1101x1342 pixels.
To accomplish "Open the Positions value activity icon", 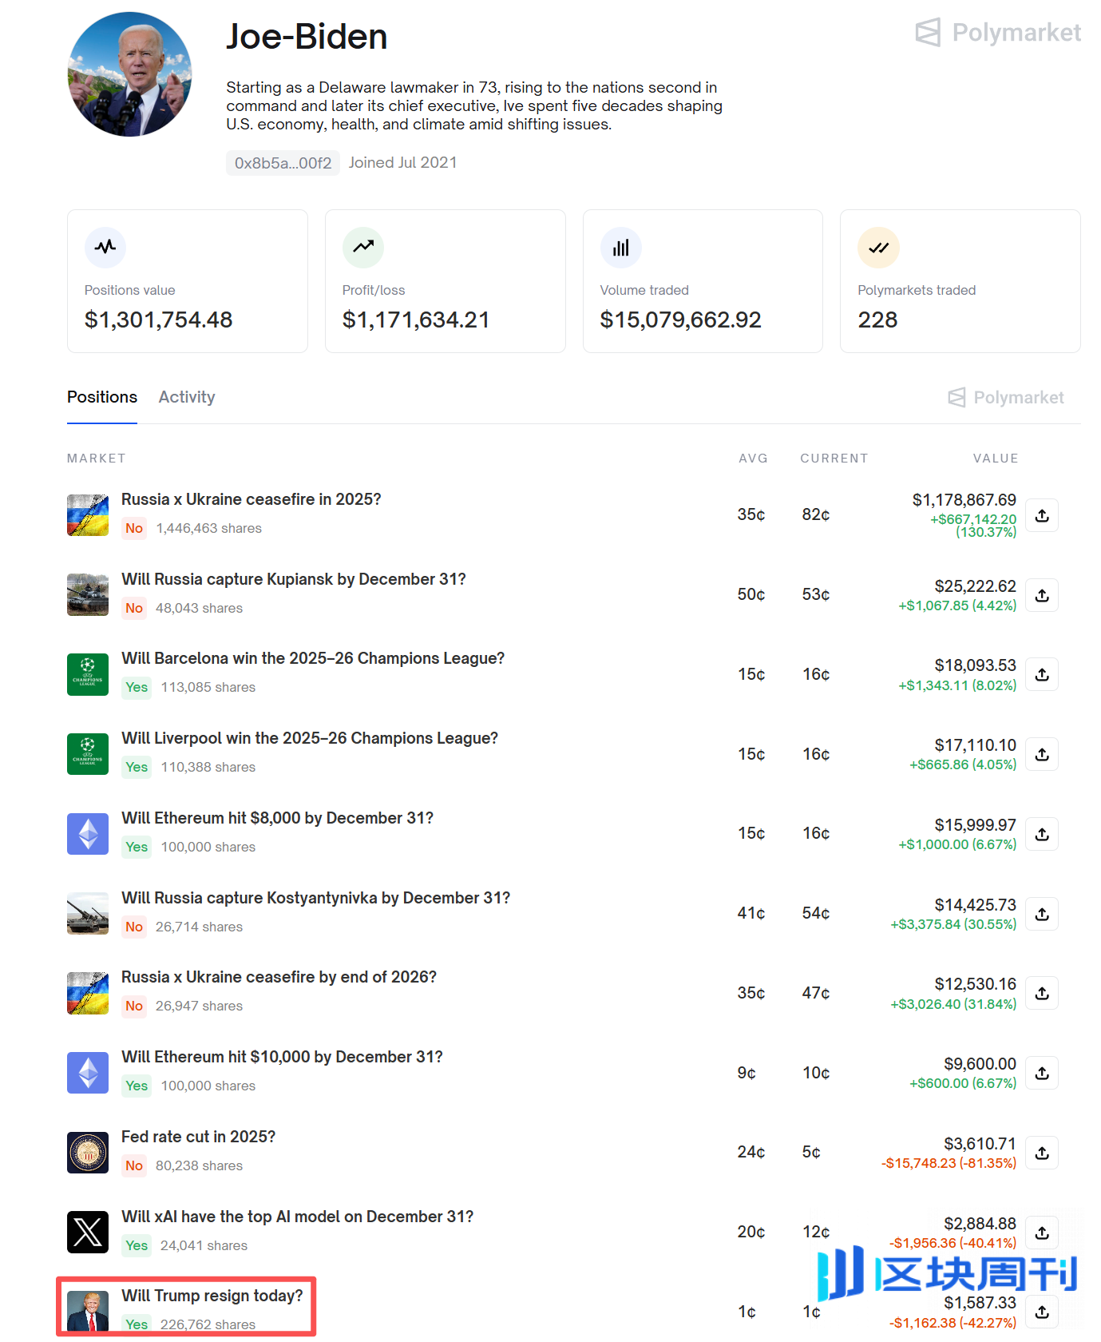I will pos(105,248).
